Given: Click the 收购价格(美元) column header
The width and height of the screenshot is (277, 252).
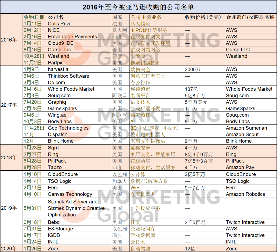Looking at the screenshot, I should (x=204, y=17).
